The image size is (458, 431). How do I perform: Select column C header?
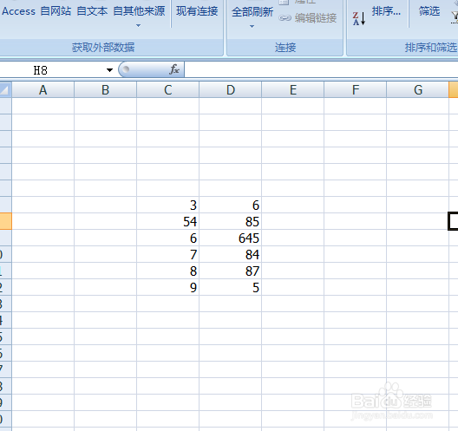[168, 89]
